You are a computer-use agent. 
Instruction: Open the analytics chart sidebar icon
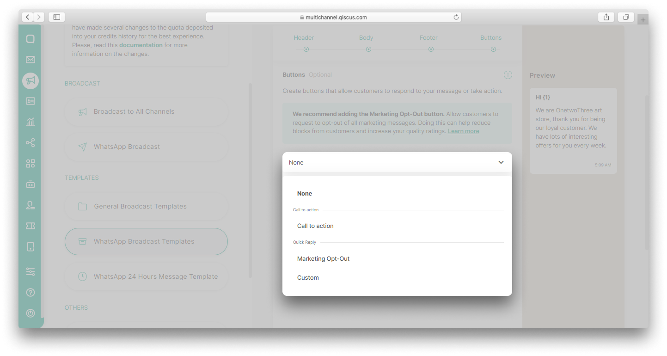[x=31, y=122]
